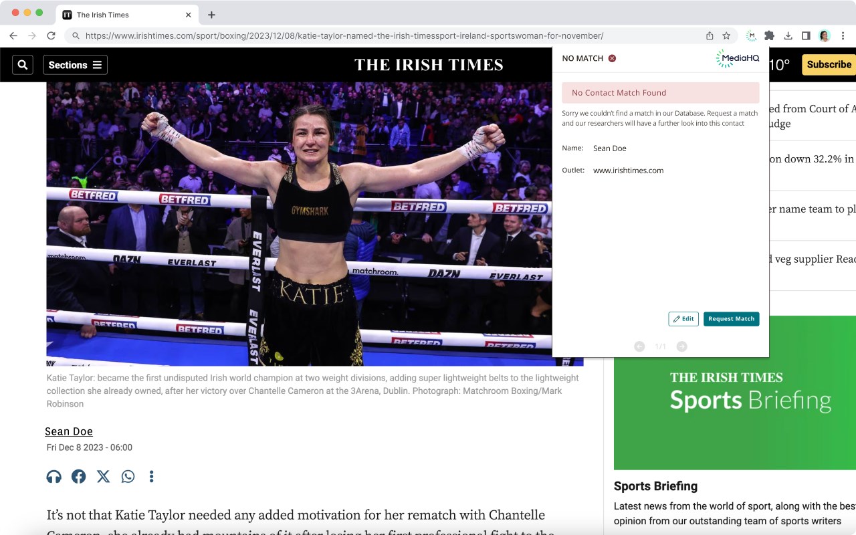Listen to article with headphones icon
The height and width of the screenshot is (535, 856).
pos(54,476)
